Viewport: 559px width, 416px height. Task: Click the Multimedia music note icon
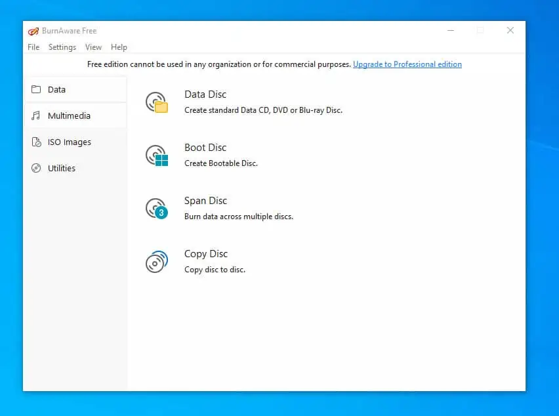point(36,115)
